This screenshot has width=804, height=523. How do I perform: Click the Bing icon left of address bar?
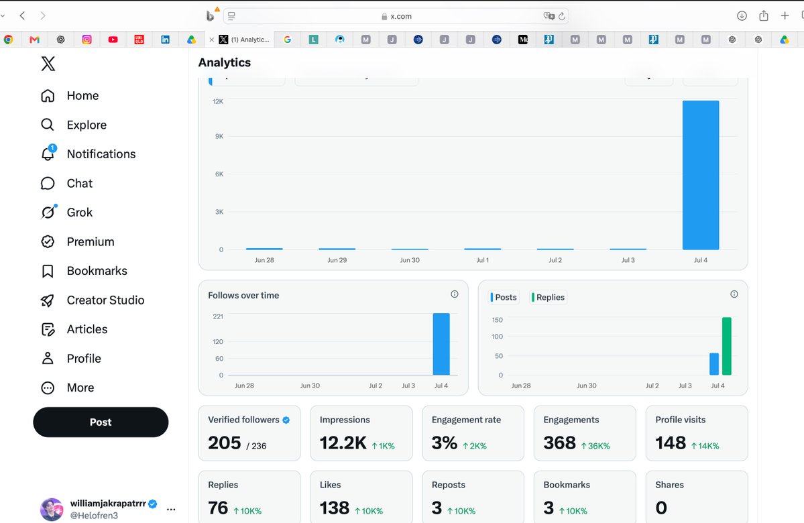[211, 16]
